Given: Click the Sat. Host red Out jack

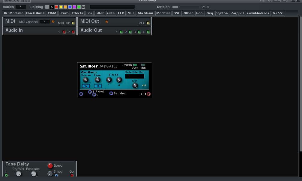Looking at the screenshot, I should (148, 94).
